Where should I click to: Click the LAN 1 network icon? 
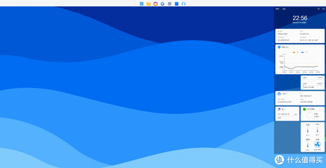click(279, 94)
